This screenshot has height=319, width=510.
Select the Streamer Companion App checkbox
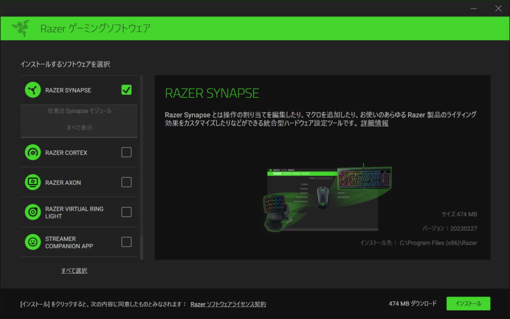click(127, 242)
